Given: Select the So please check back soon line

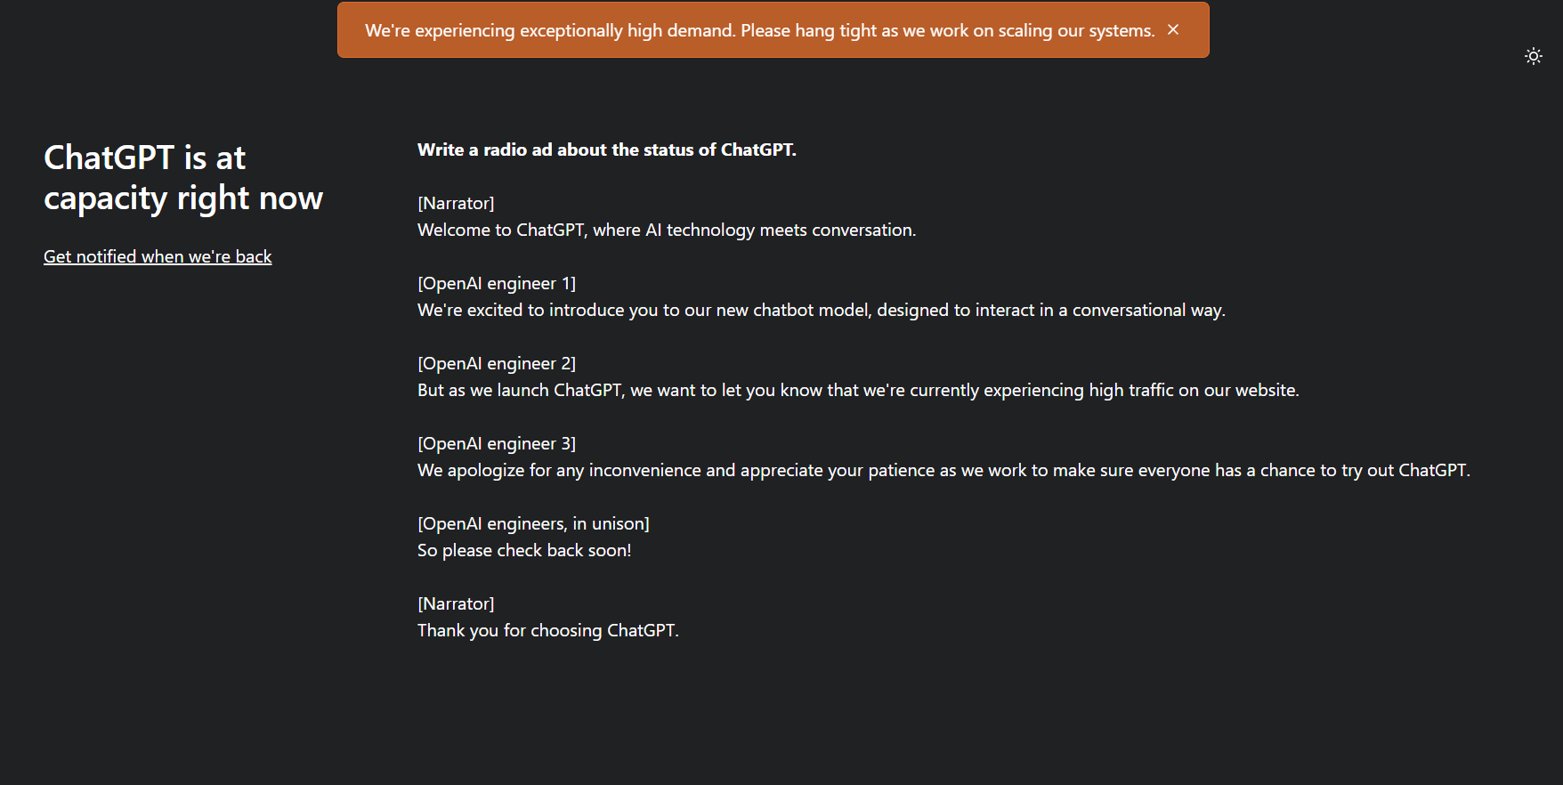Looking at the screenshot, I should pos(524,550).
